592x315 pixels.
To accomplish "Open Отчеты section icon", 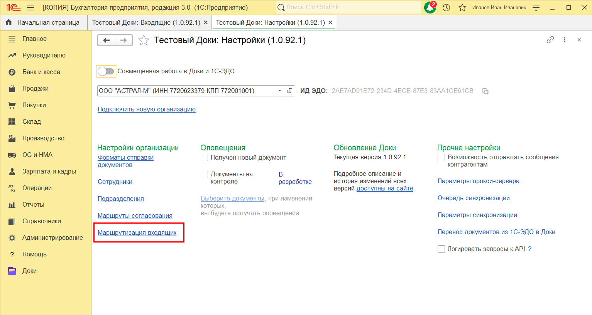I will 12,204.
